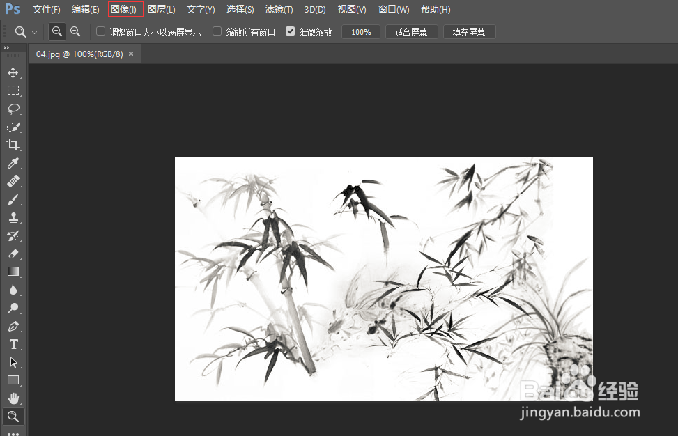Click the 填充屏幕 button
Image resolution: width=678 pixels, height=436 pixels.
pos(469,32)
